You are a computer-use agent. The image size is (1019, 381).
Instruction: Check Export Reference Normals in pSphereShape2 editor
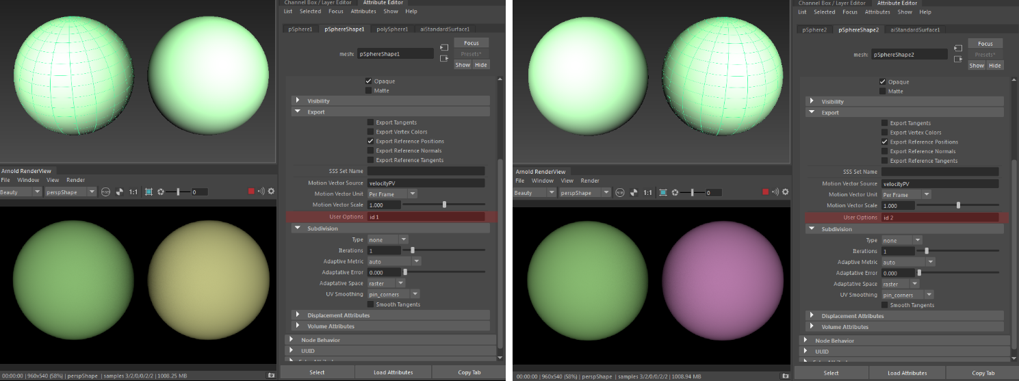tap(884, 151)
